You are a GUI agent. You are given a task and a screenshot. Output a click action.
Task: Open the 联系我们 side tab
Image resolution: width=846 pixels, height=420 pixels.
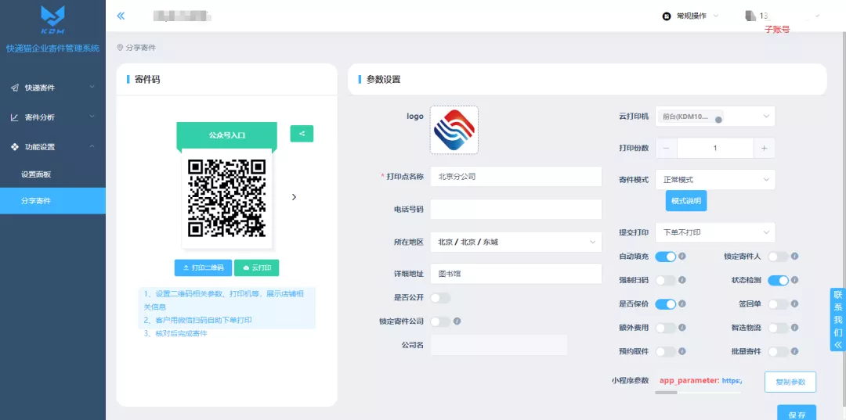pyautogui.click(x=838, y=320)
